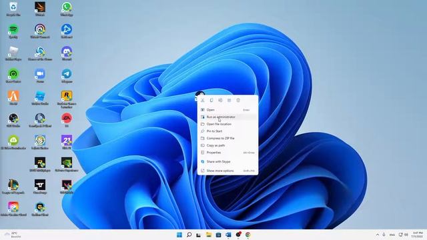Open Google Chrome from the taskbar

pos(248,235)
